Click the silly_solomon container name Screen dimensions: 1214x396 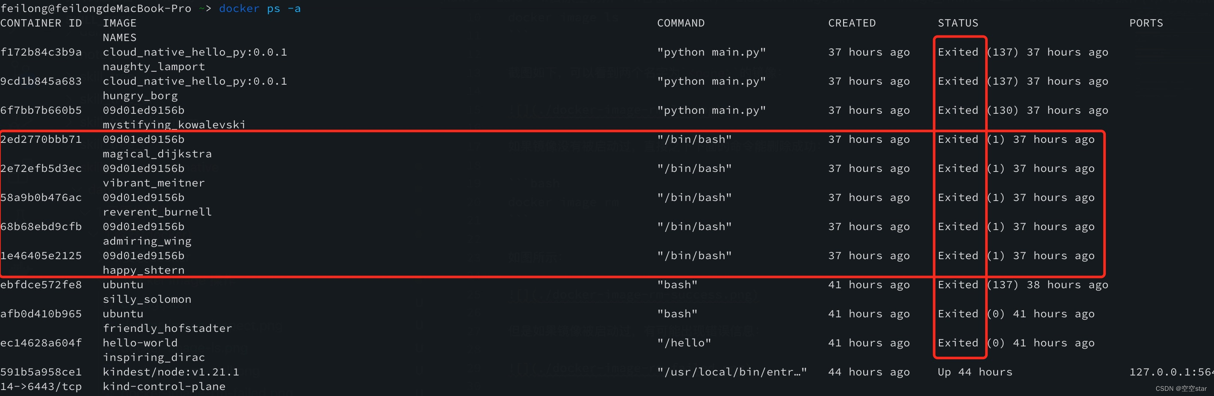tap(147, 299)
